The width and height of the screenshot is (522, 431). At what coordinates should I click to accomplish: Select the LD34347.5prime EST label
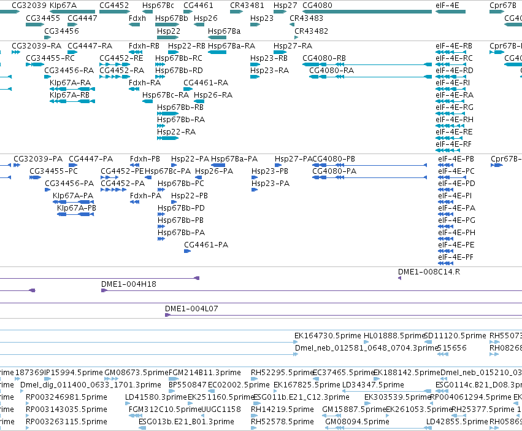(373, 385)
